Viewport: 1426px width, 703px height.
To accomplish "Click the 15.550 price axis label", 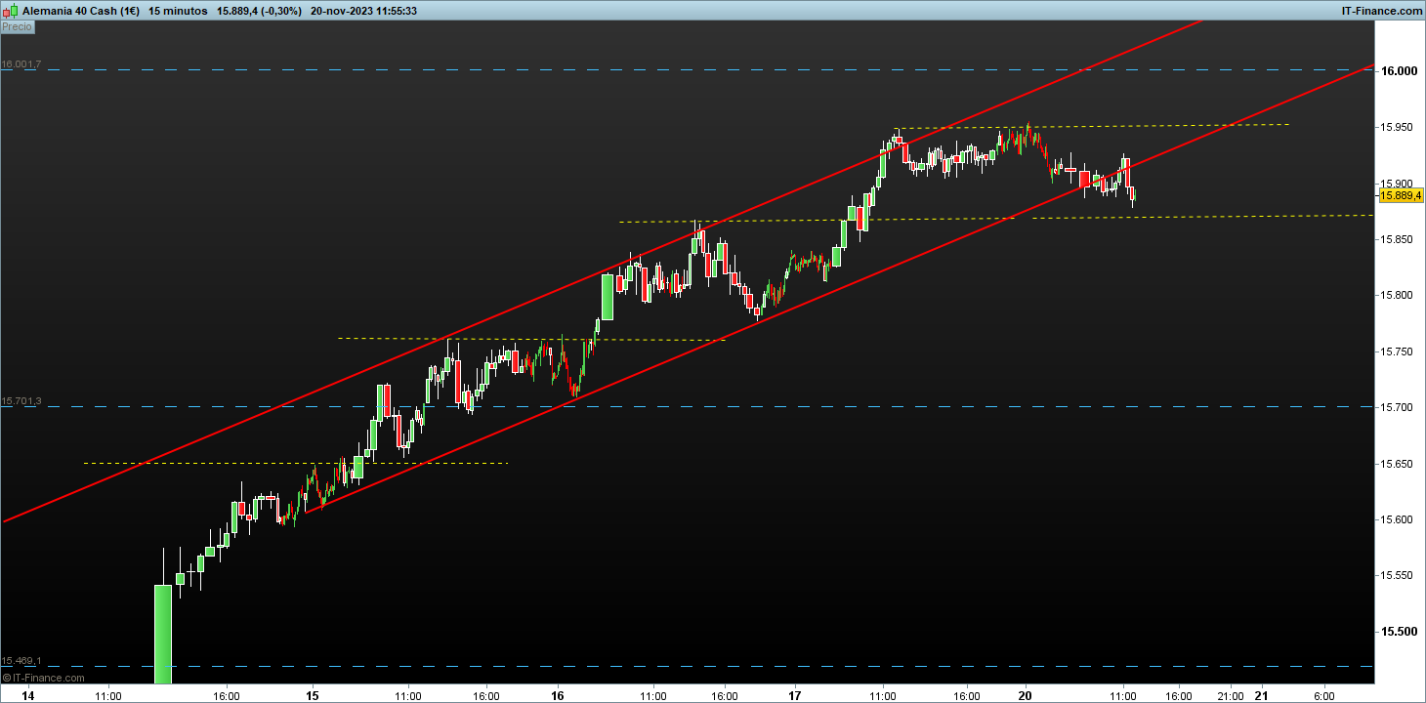I will click(x=1397, y=576).
